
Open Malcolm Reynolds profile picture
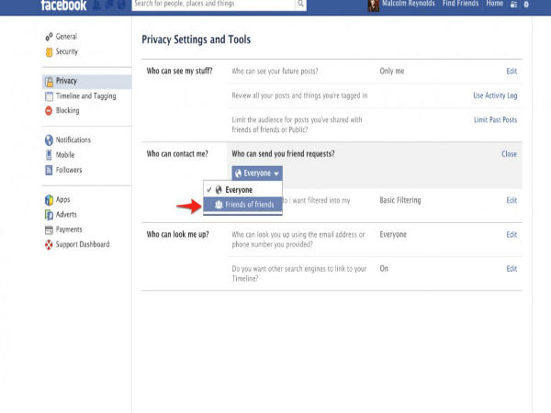pyautogui.click(x=373, y=6)
